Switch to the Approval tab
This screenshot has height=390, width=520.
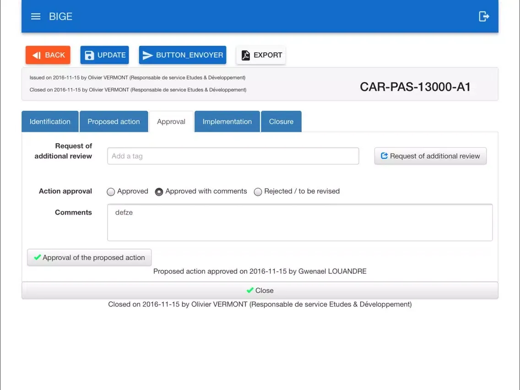click(x=171, y=122)
